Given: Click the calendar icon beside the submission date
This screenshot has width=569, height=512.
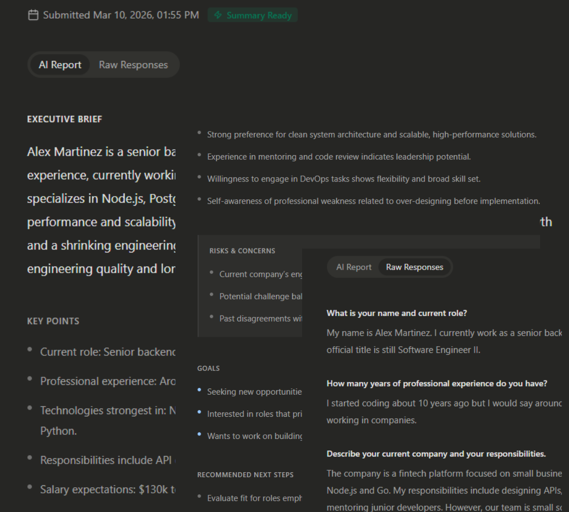Looking at the screenshot, I should [x=32, y=15].
